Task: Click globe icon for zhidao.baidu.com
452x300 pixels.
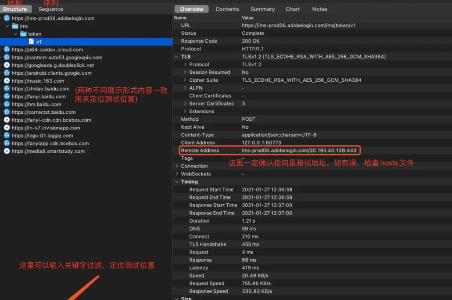Action: 7,88
